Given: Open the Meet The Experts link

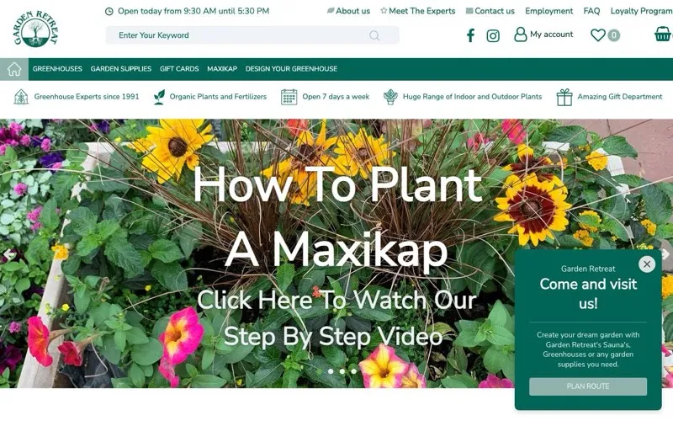Looking at the screenshot, I should 422,11.
